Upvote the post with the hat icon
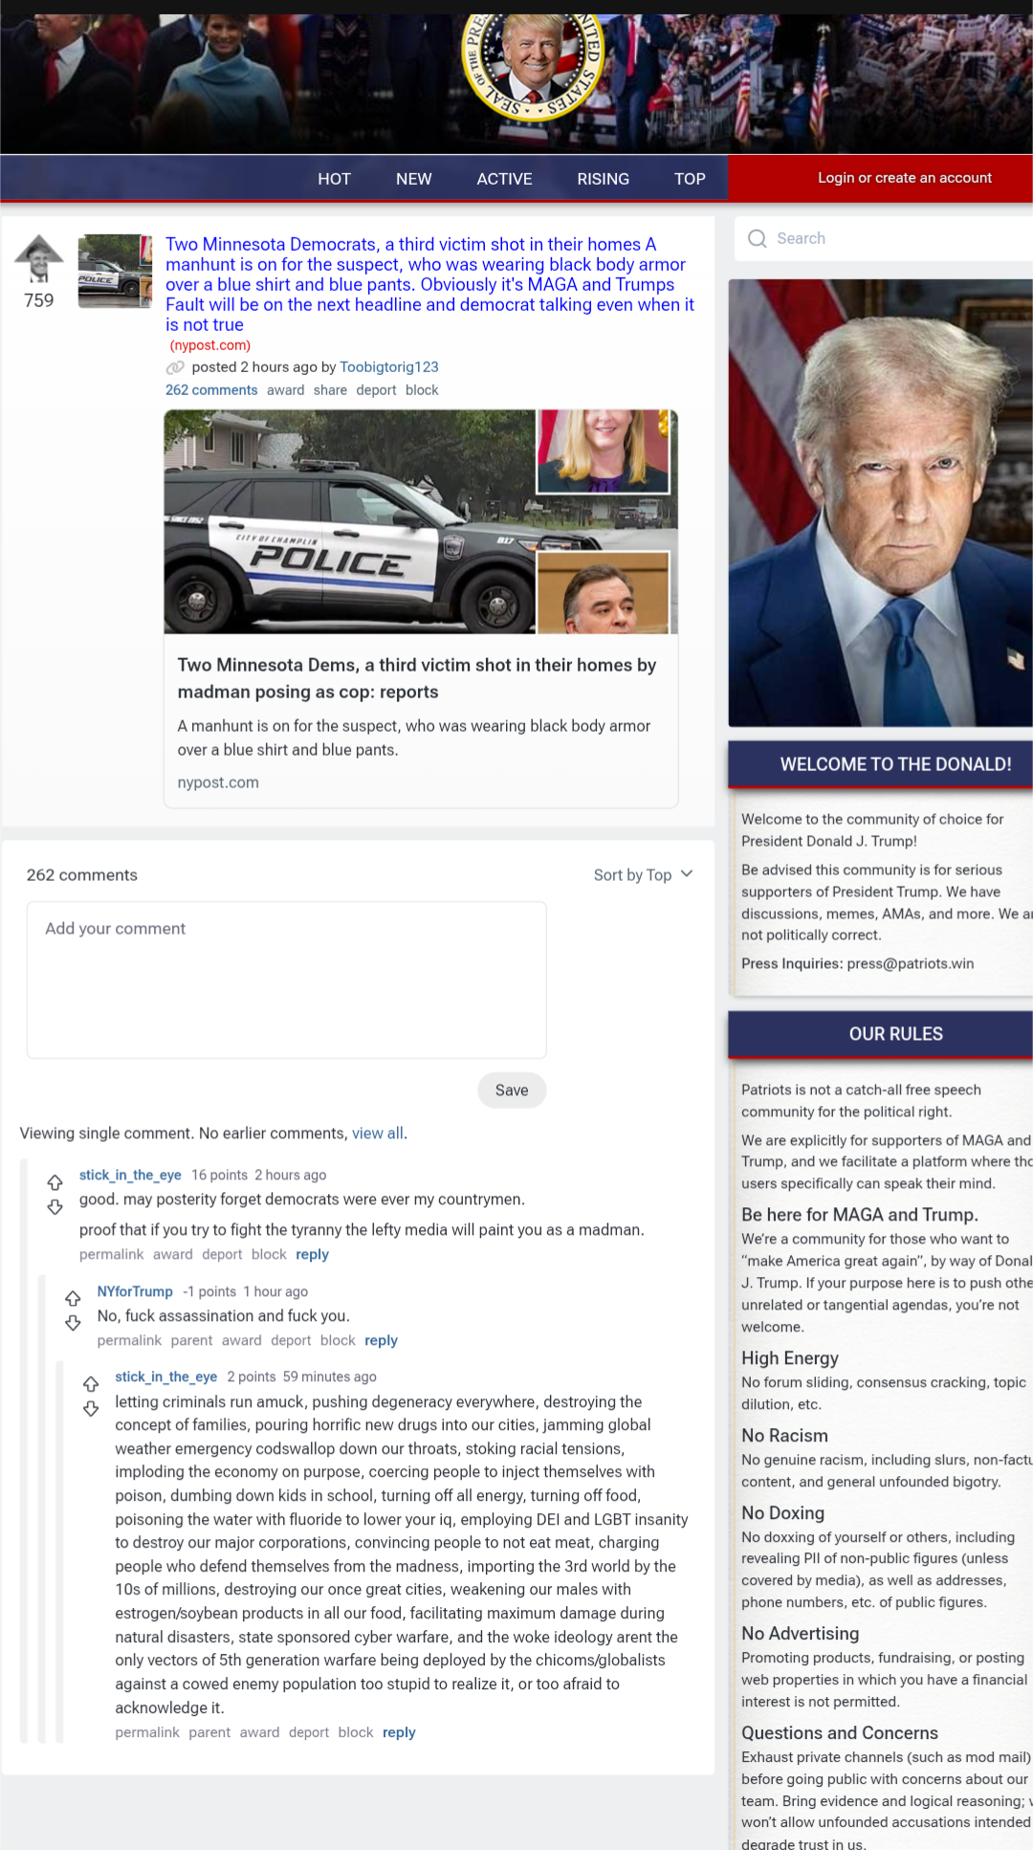This screenshot has width=1033, height=1850. click(39, 258)
